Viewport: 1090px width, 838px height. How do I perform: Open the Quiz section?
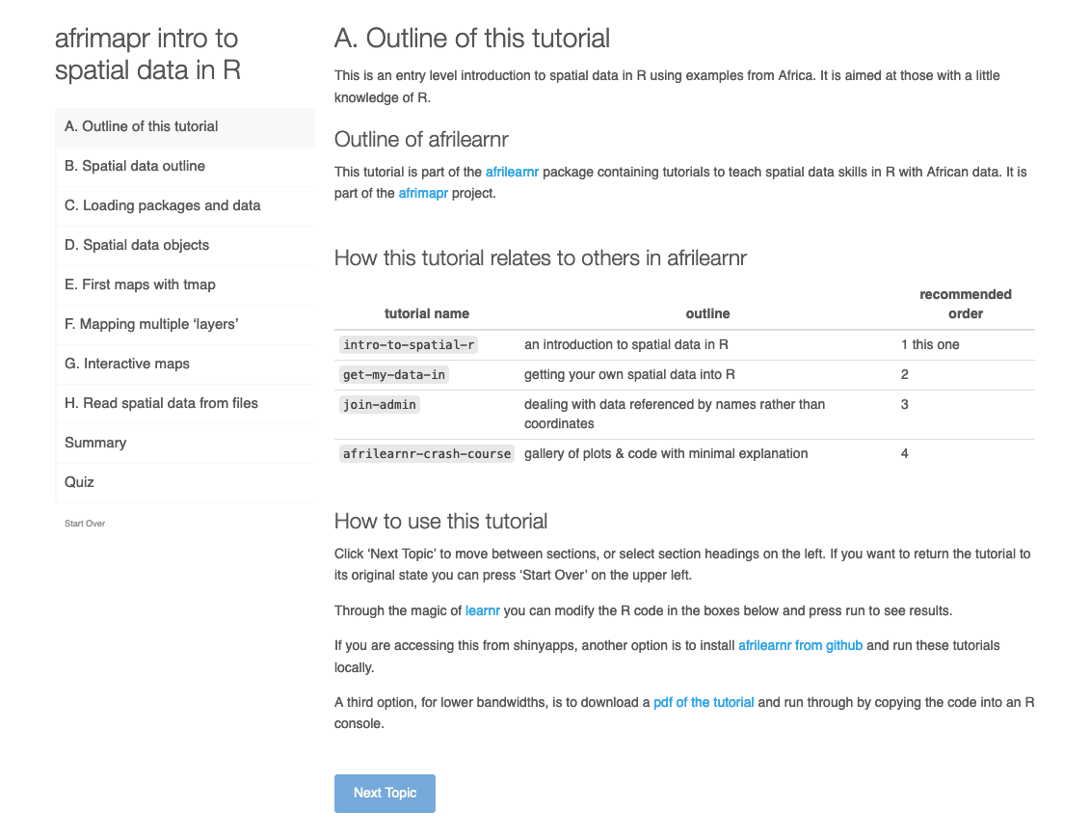[x=79, y=482]
